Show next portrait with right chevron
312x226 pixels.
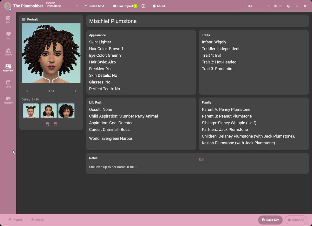pos(75,91)
